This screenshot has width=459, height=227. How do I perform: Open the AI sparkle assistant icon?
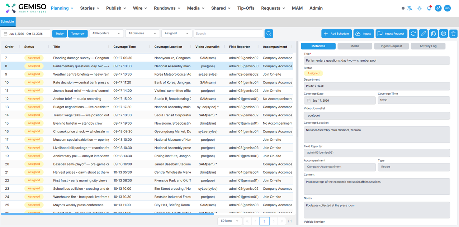click(438, 8)
